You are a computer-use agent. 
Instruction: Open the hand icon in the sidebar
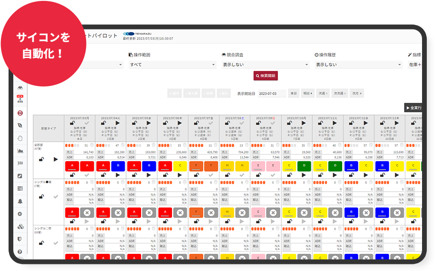20,138
